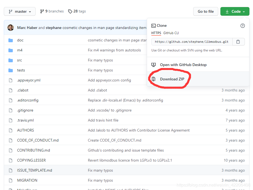Choose Download ZIP

pos(172,79)
